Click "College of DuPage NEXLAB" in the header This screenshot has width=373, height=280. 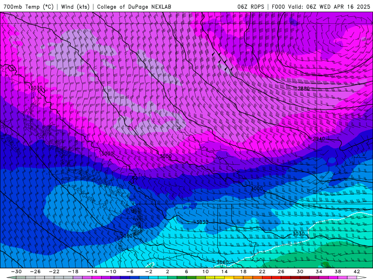coord(134,7)
